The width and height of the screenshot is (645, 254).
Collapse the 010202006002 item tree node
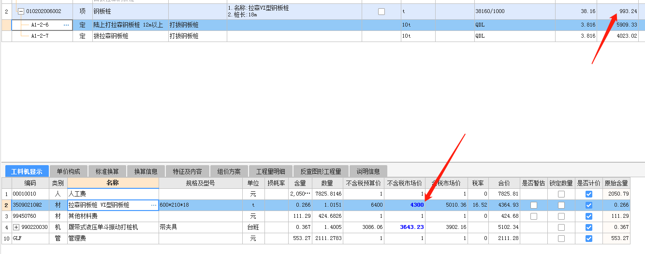click(x=21, y=12)
